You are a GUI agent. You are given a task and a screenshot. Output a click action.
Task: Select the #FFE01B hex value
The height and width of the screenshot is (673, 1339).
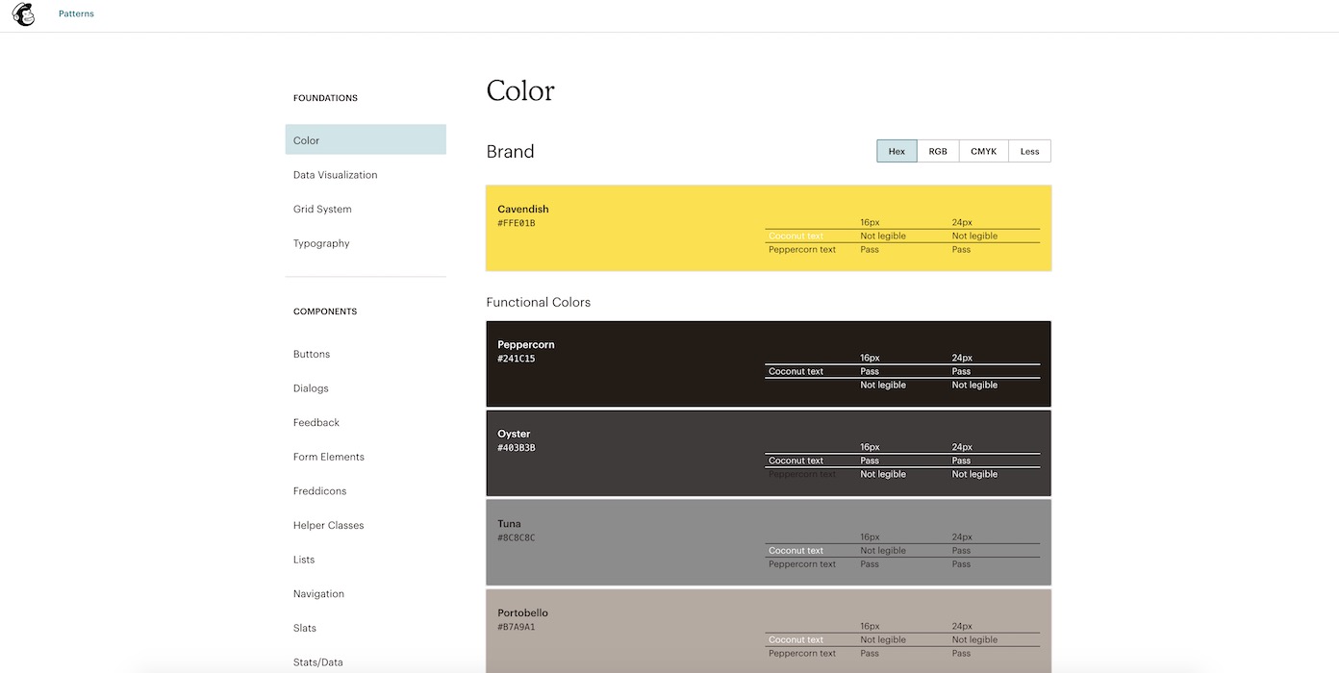(517, 223)
